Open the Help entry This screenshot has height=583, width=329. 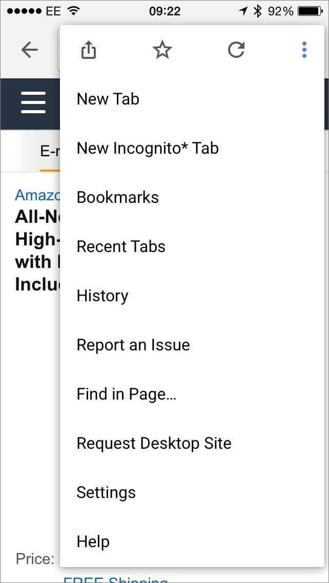coord(93,542)
